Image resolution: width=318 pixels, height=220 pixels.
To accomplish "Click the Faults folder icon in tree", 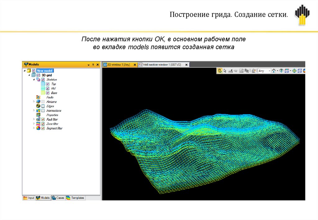I will click(x=38, y=97).
